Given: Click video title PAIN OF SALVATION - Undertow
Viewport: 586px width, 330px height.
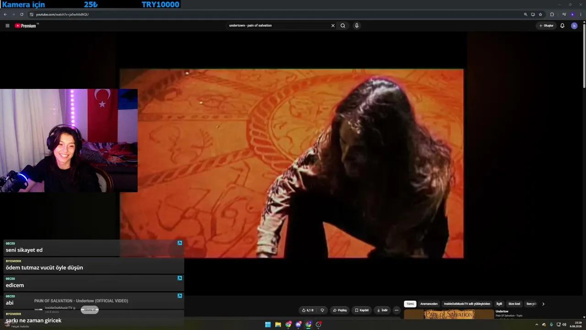Looking at the screenshot, I should [81, 301].
